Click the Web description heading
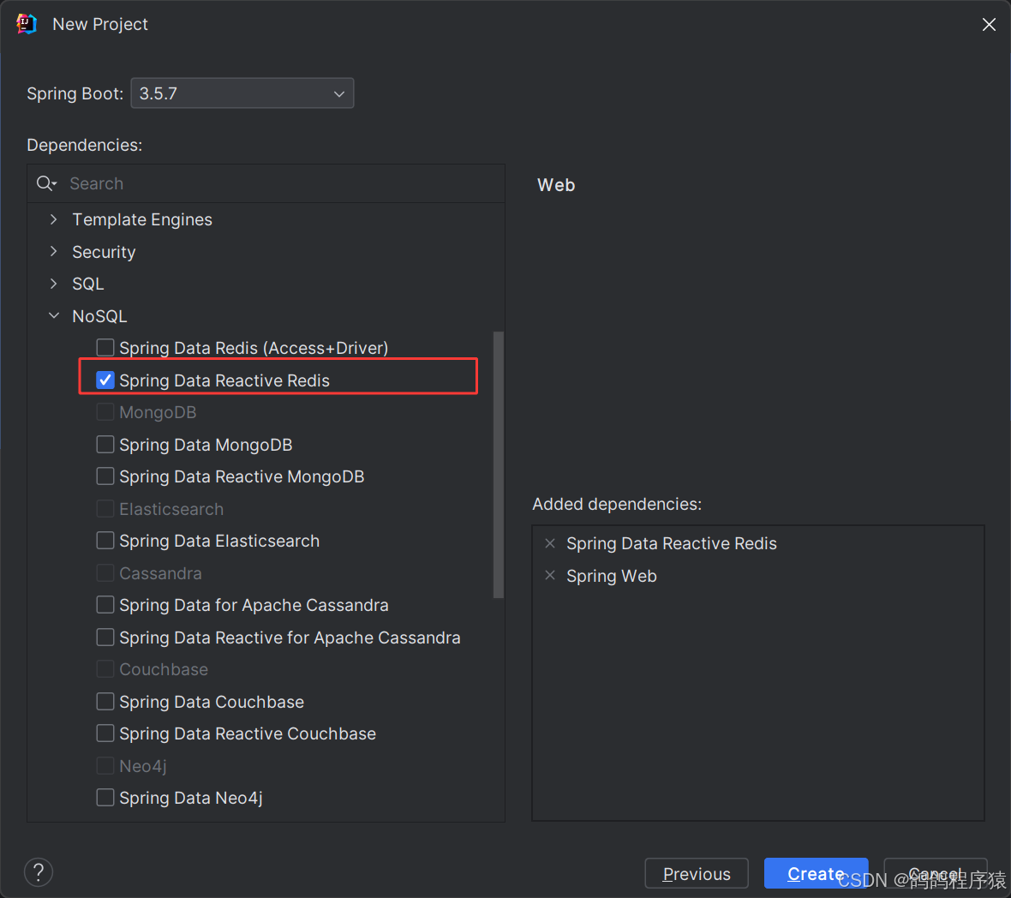This screenshot has width=1011, height=898. tap(556, 185)
